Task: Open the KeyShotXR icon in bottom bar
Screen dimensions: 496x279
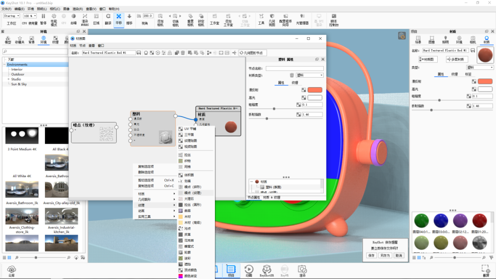Action: 267,271
